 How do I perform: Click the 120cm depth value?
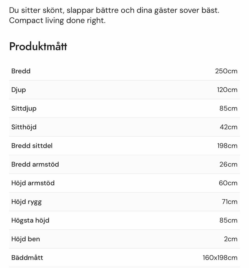pos(227,90)
